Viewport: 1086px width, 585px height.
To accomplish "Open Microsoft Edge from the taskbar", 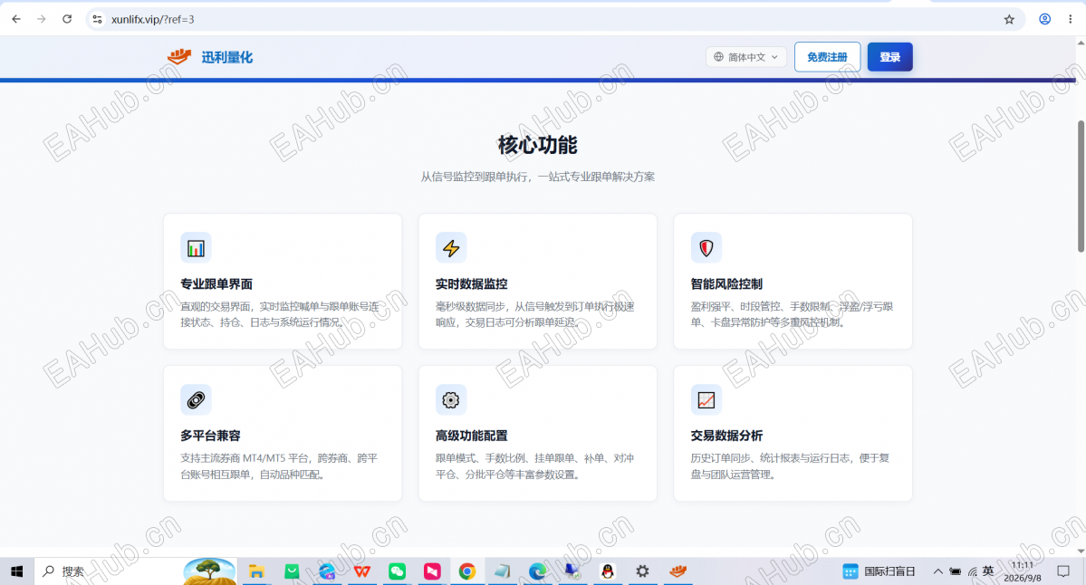I will [537, 571].
